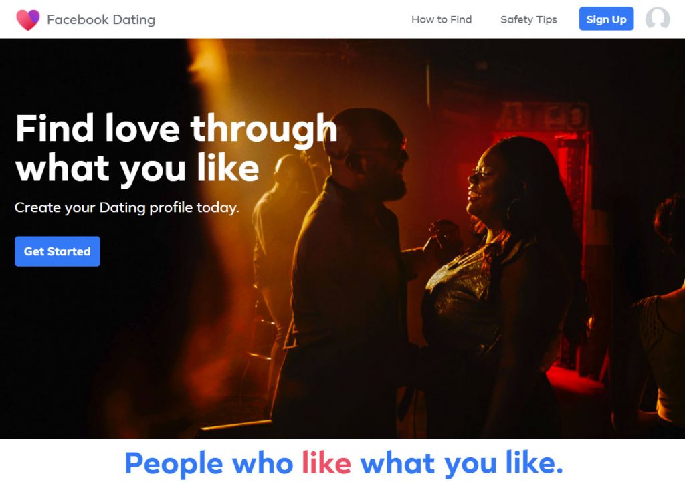
Task: Click the red neon sign in the background
Action: [x=542, y=116]
